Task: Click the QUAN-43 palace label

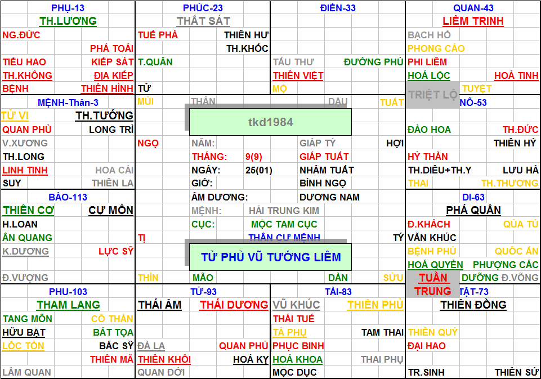Action: point(473,8)
